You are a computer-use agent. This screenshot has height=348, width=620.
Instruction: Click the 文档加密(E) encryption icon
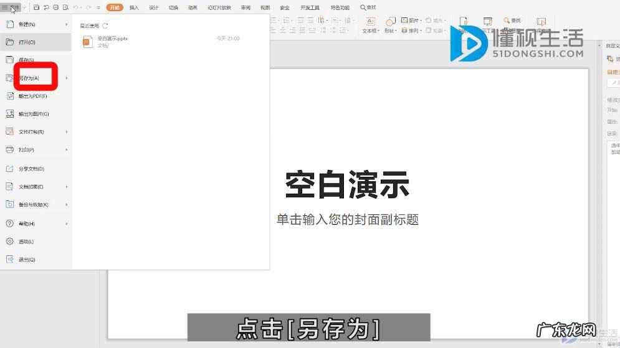(x=10, y=186)
